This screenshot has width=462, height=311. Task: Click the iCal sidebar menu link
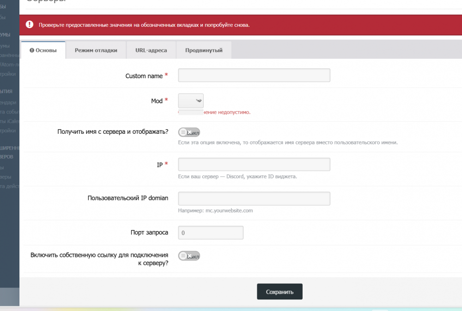tap(9, 121)
